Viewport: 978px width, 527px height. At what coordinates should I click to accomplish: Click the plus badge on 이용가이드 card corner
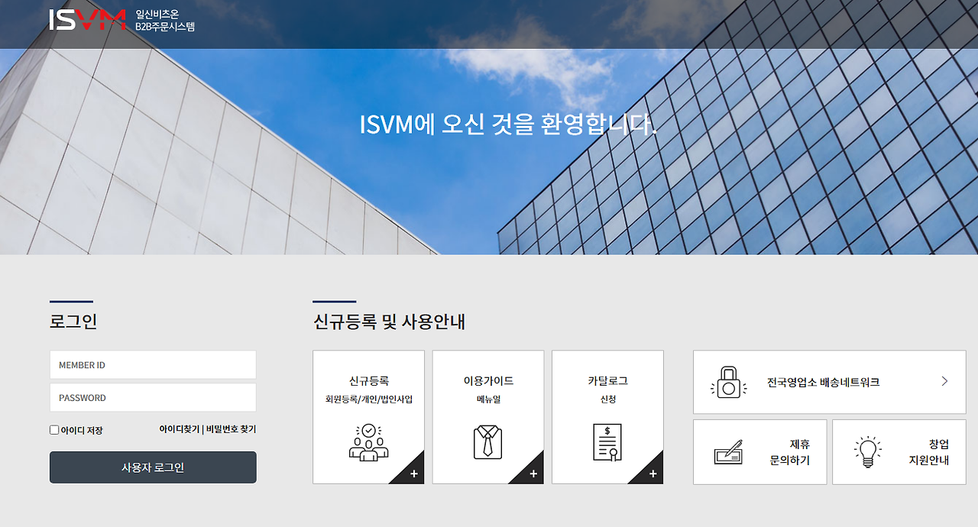(x=533, y=474)
